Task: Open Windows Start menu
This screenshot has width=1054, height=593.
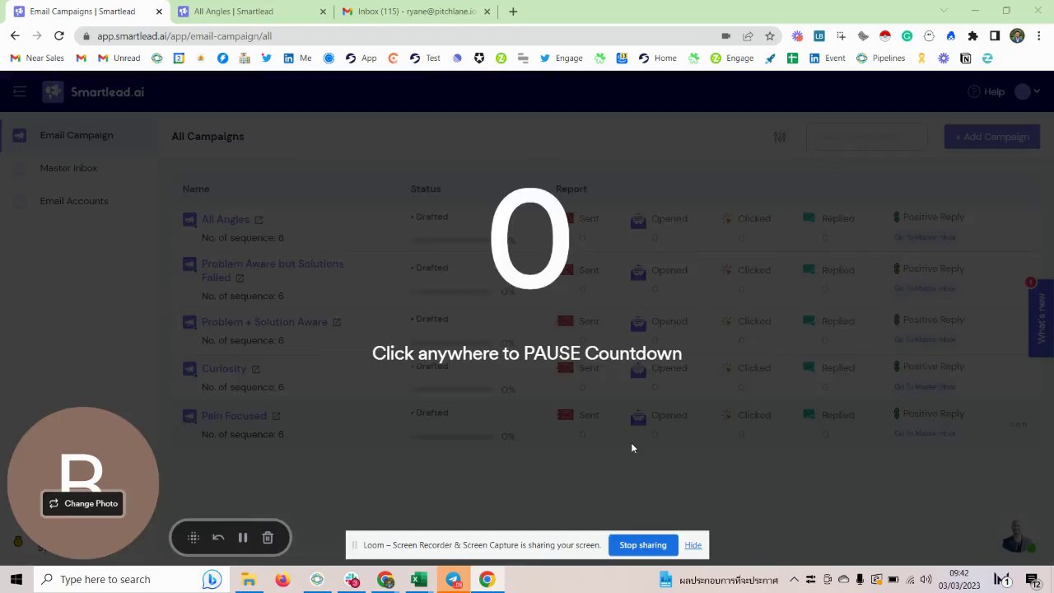Action: click(16, 580)
